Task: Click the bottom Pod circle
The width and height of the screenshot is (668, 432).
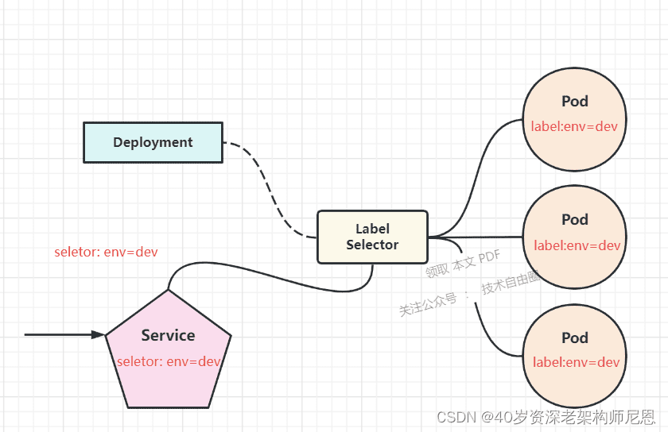Action: pyautogui.click(x=574, y=356)
